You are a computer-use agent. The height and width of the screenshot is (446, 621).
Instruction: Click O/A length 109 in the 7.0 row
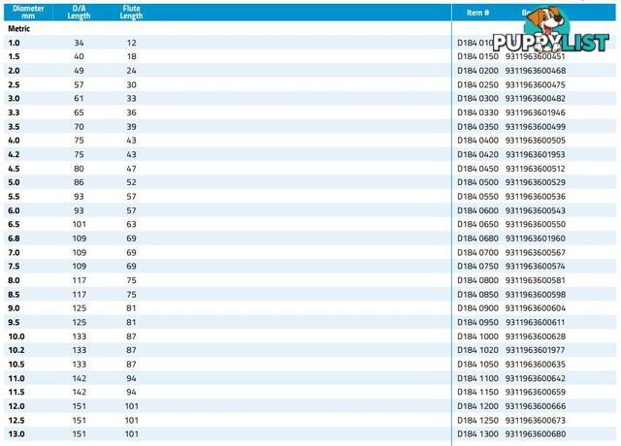pyautogui.click(x=80, y=253)
